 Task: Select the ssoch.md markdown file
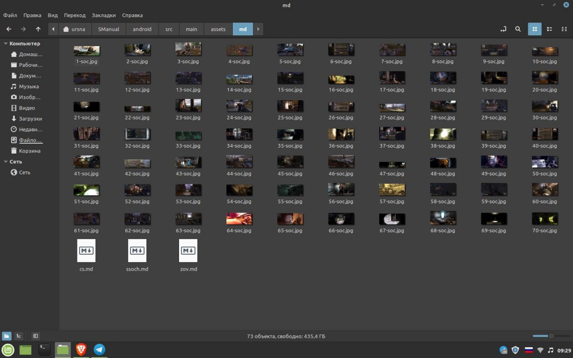click(137, 255)
